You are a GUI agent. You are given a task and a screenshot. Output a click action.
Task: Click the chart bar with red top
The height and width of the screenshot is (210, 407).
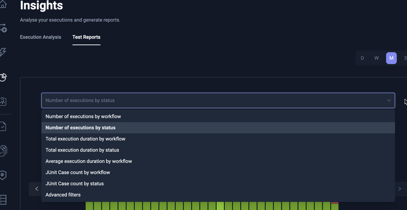(335, 206)
